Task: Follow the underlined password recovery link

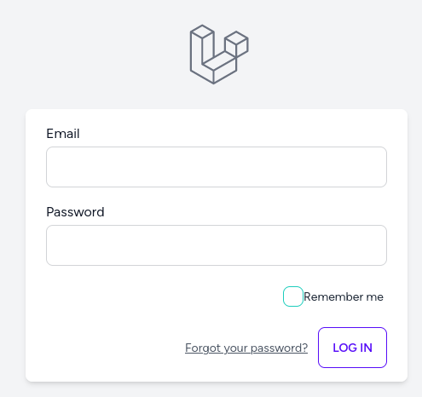Action: (x=246, y=348)
